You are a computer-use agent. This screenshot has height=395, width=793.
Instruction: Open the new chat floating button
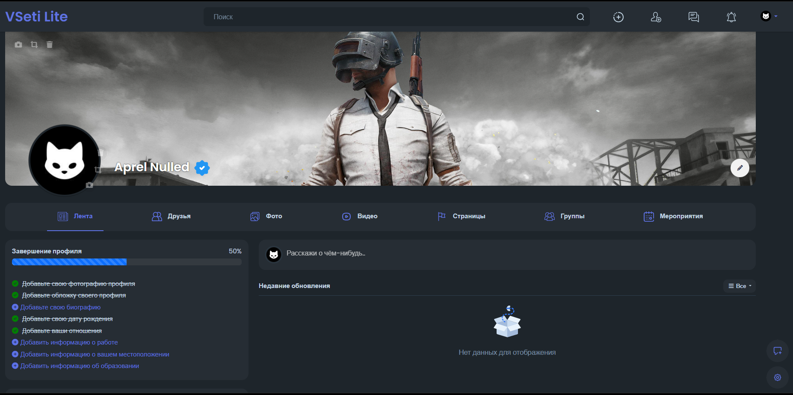click(x=778, y=351)
